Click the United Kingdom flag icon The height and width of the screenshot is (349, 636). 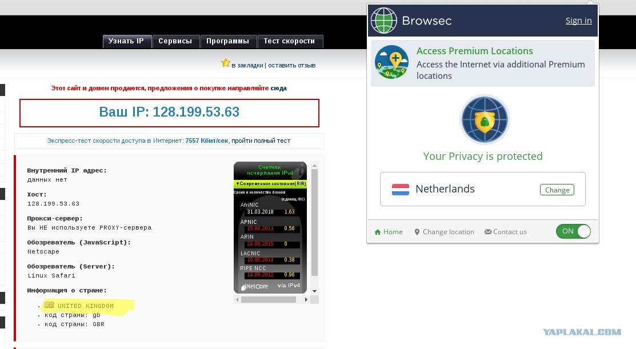pos(49,305)
